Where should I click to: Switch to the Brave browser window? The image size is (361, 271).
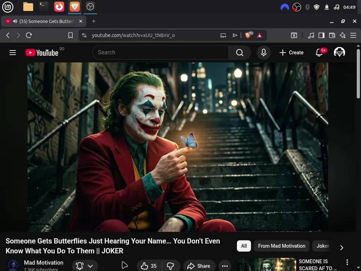coord(74,7)
